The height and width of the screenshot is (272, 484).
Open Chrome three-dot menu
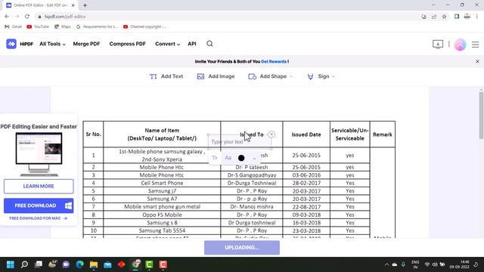[477, 17]
